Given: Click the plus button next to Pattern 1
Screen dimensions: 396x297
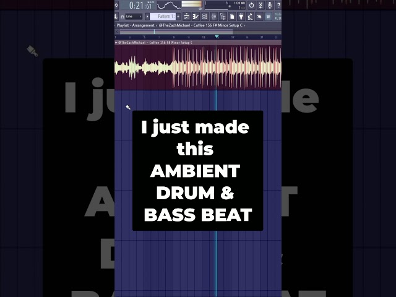Looking at the screenshot, I should (x=178, y=17).
